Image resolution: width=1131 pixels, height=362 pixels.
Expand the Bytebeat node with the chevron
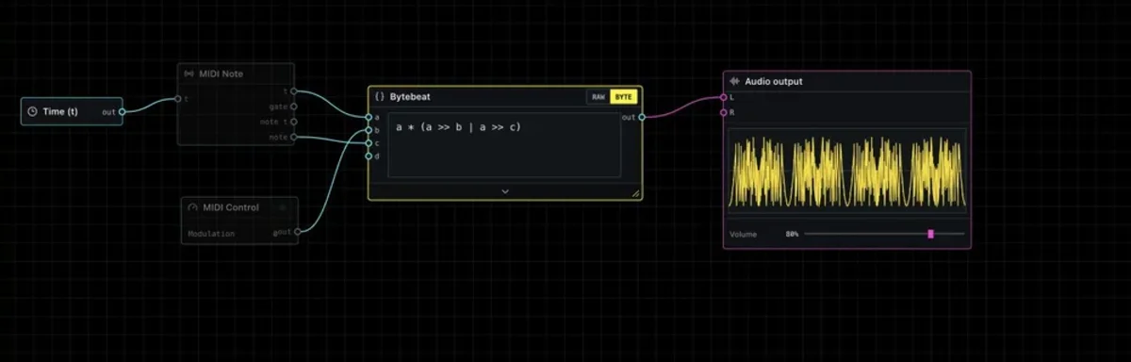pos(505,190)
